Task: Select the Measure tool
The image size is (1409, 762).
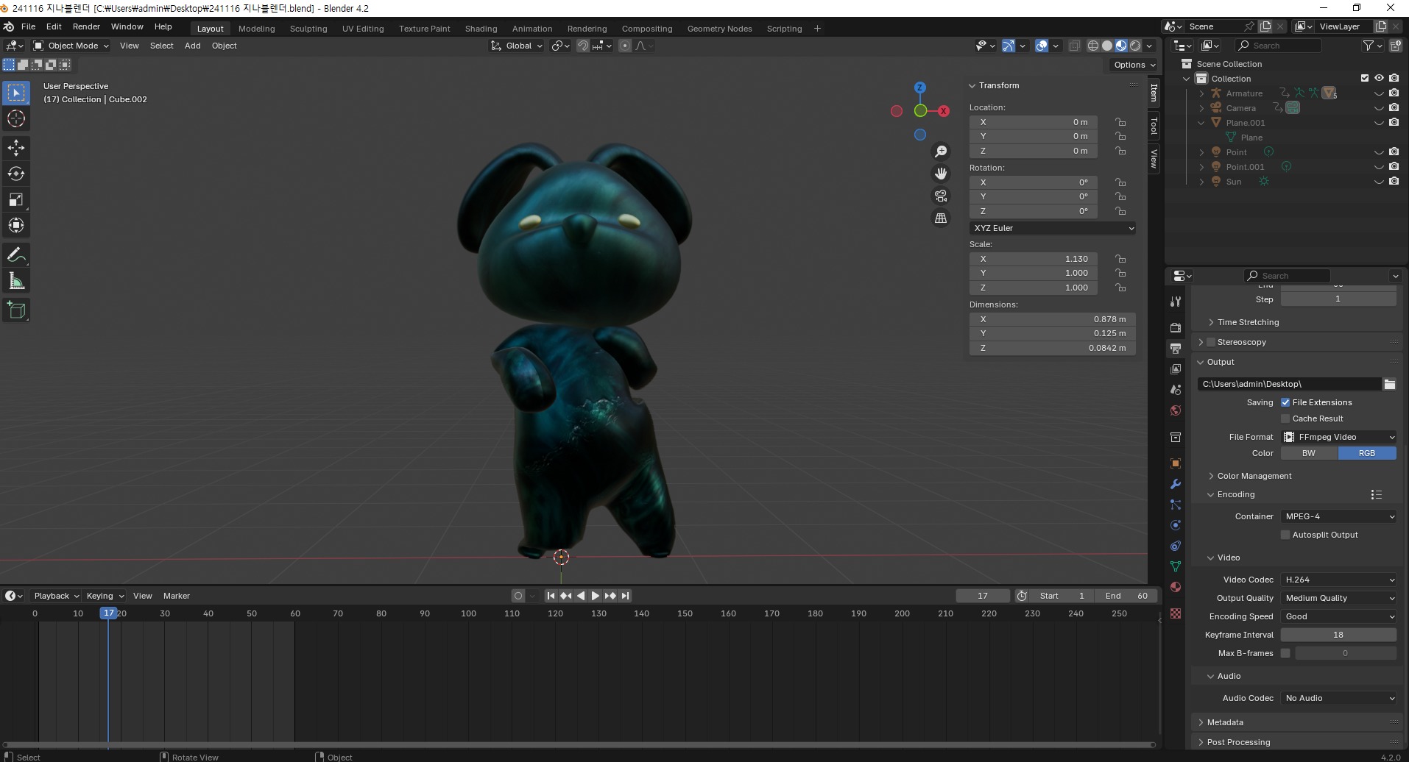Action: tap(16, 281)
